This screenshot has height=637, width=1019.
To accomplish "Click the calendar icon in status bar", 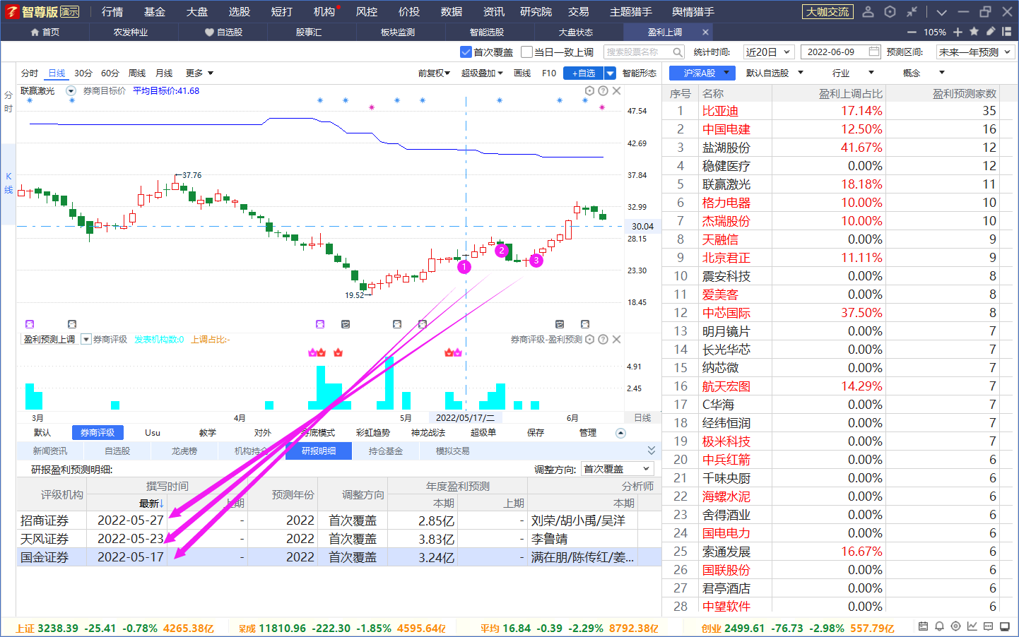I will pyautogui.click(x=923, y=626).
